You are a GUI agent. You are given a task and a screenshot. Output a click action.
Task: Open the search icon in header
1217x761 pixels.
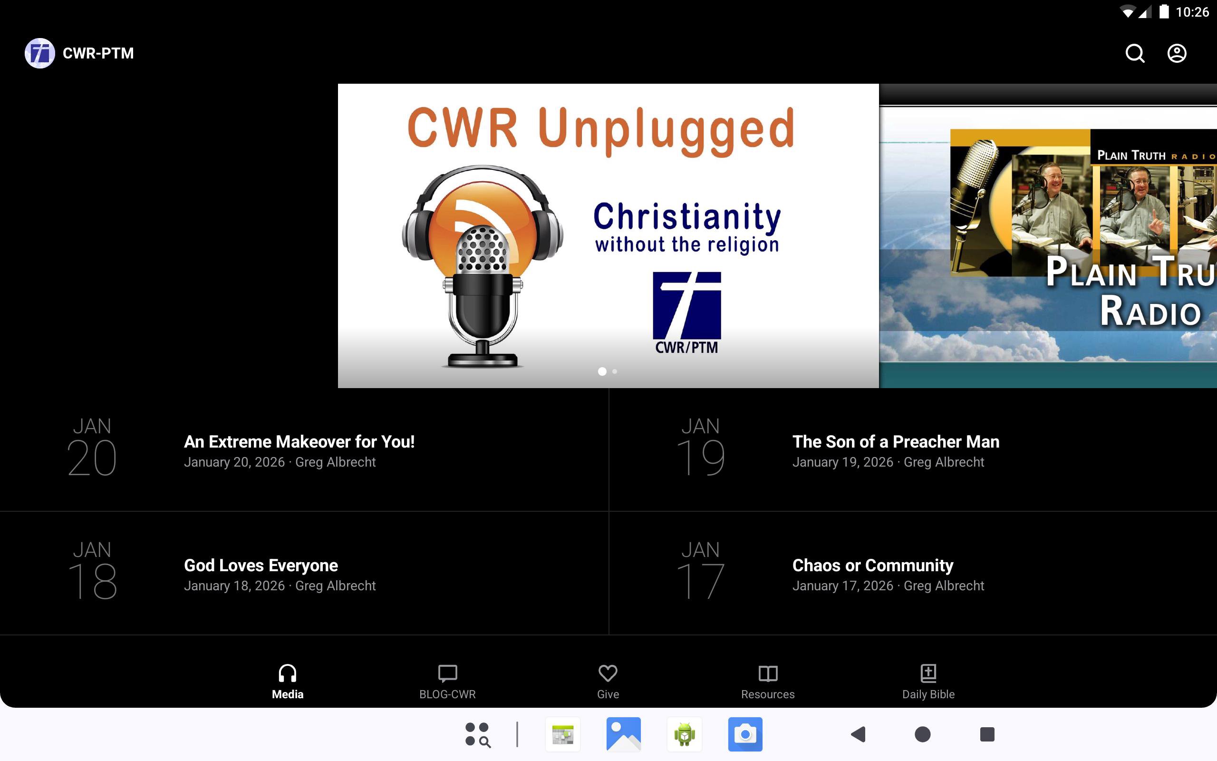click(x=1135, y=53)
